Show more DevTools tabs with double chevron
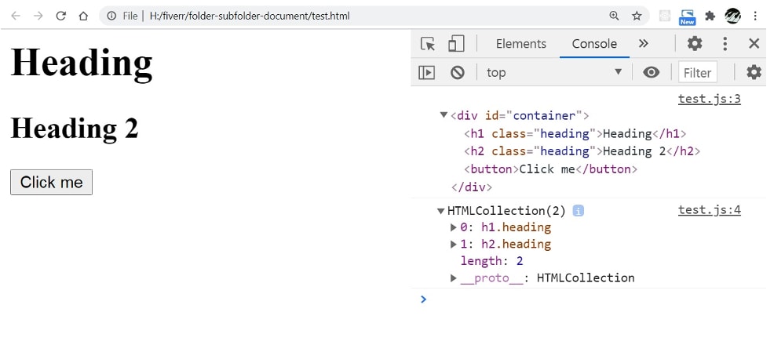 (643, 44)
